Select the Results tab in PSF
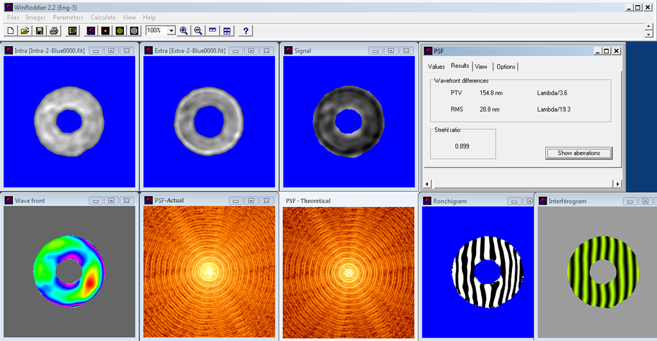 [x=459, y=65]
